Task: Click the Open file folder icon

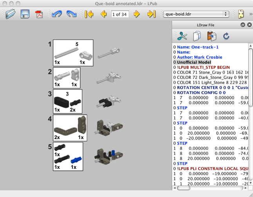Action: (11, 14)
